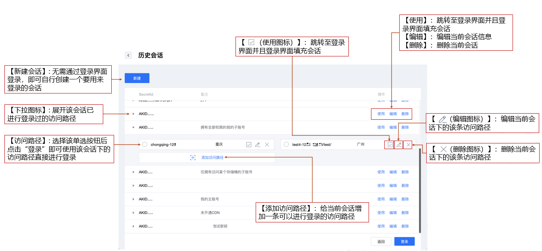Click 使用 for 我的主账号 row
Screen dimensions: 542x251
pos(381,199)
